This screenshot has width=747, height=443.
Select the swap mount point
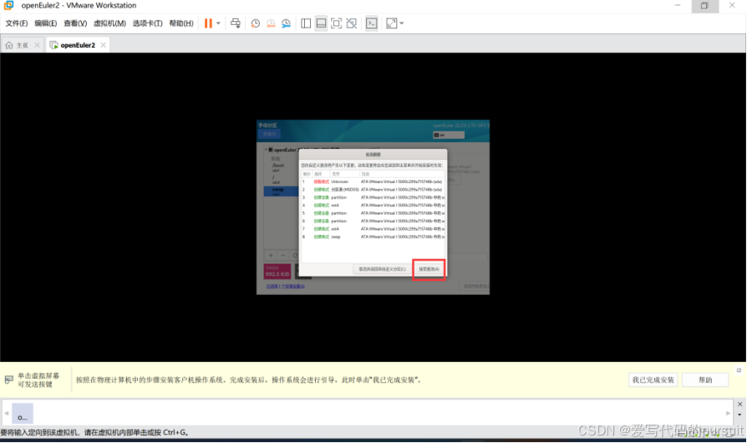(x=281, y=191)
